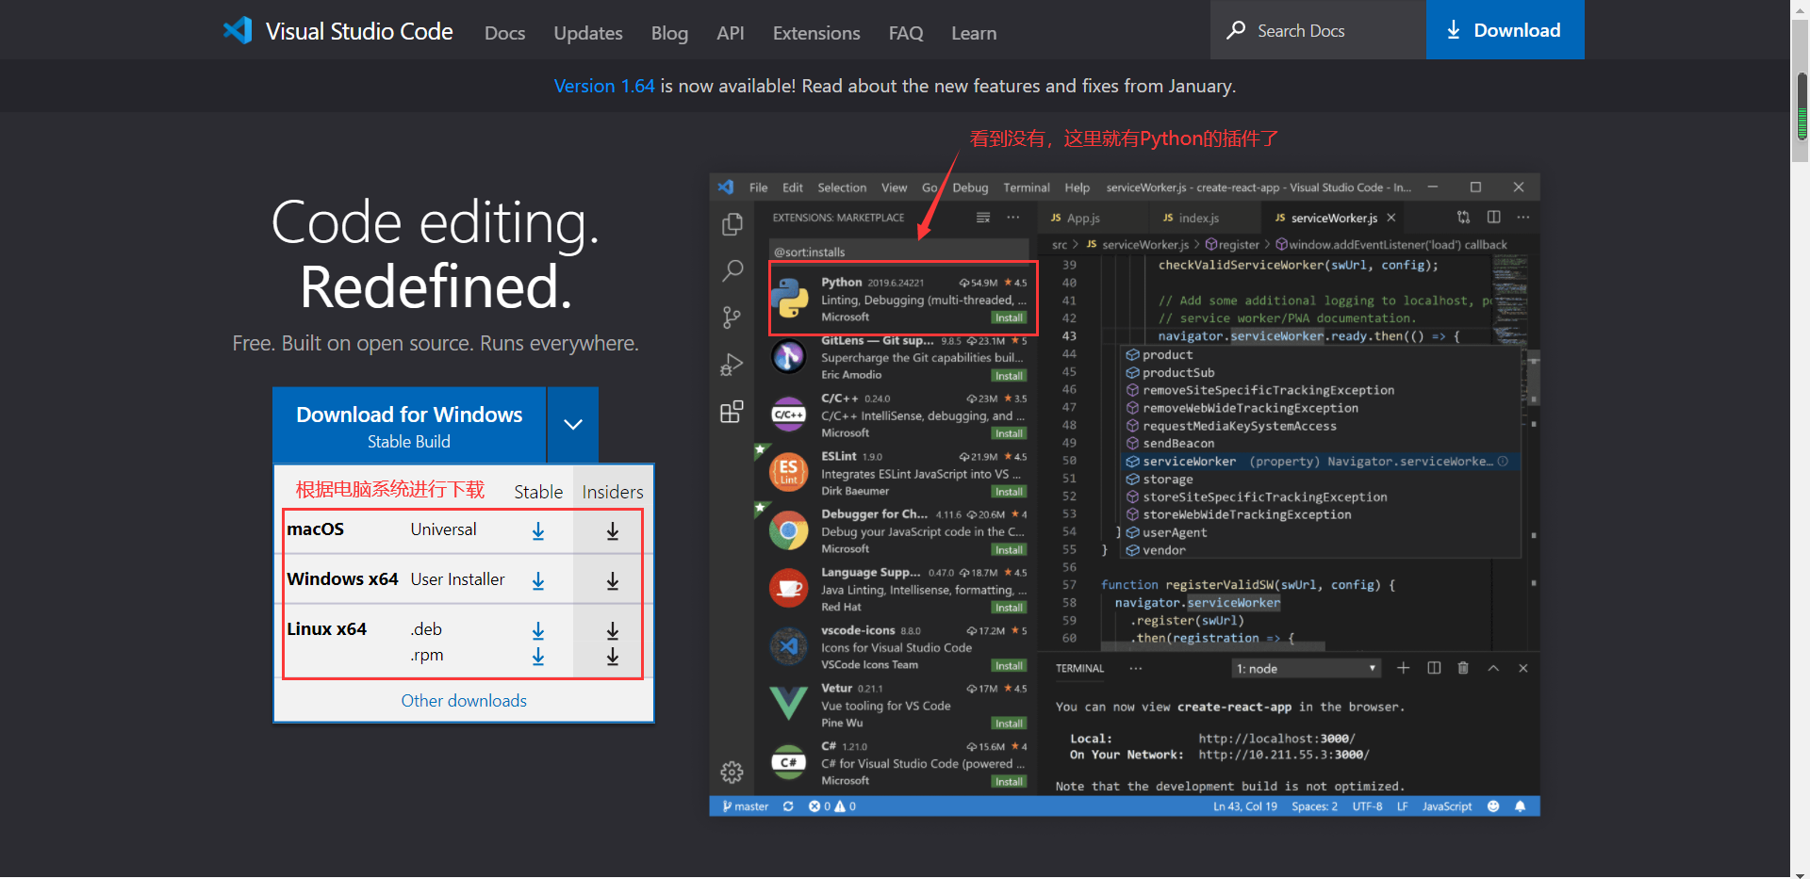Click the register breadcrumb item
The image size is (1810, 879).
(1233, 245)
